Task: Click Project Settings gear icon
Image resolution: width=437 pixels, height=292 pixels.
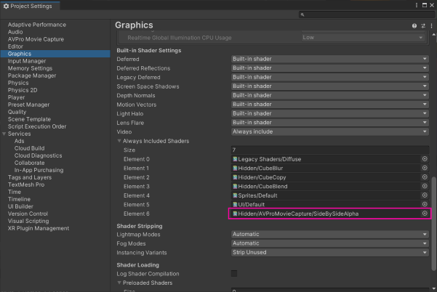Action: [x=6, y=6]
